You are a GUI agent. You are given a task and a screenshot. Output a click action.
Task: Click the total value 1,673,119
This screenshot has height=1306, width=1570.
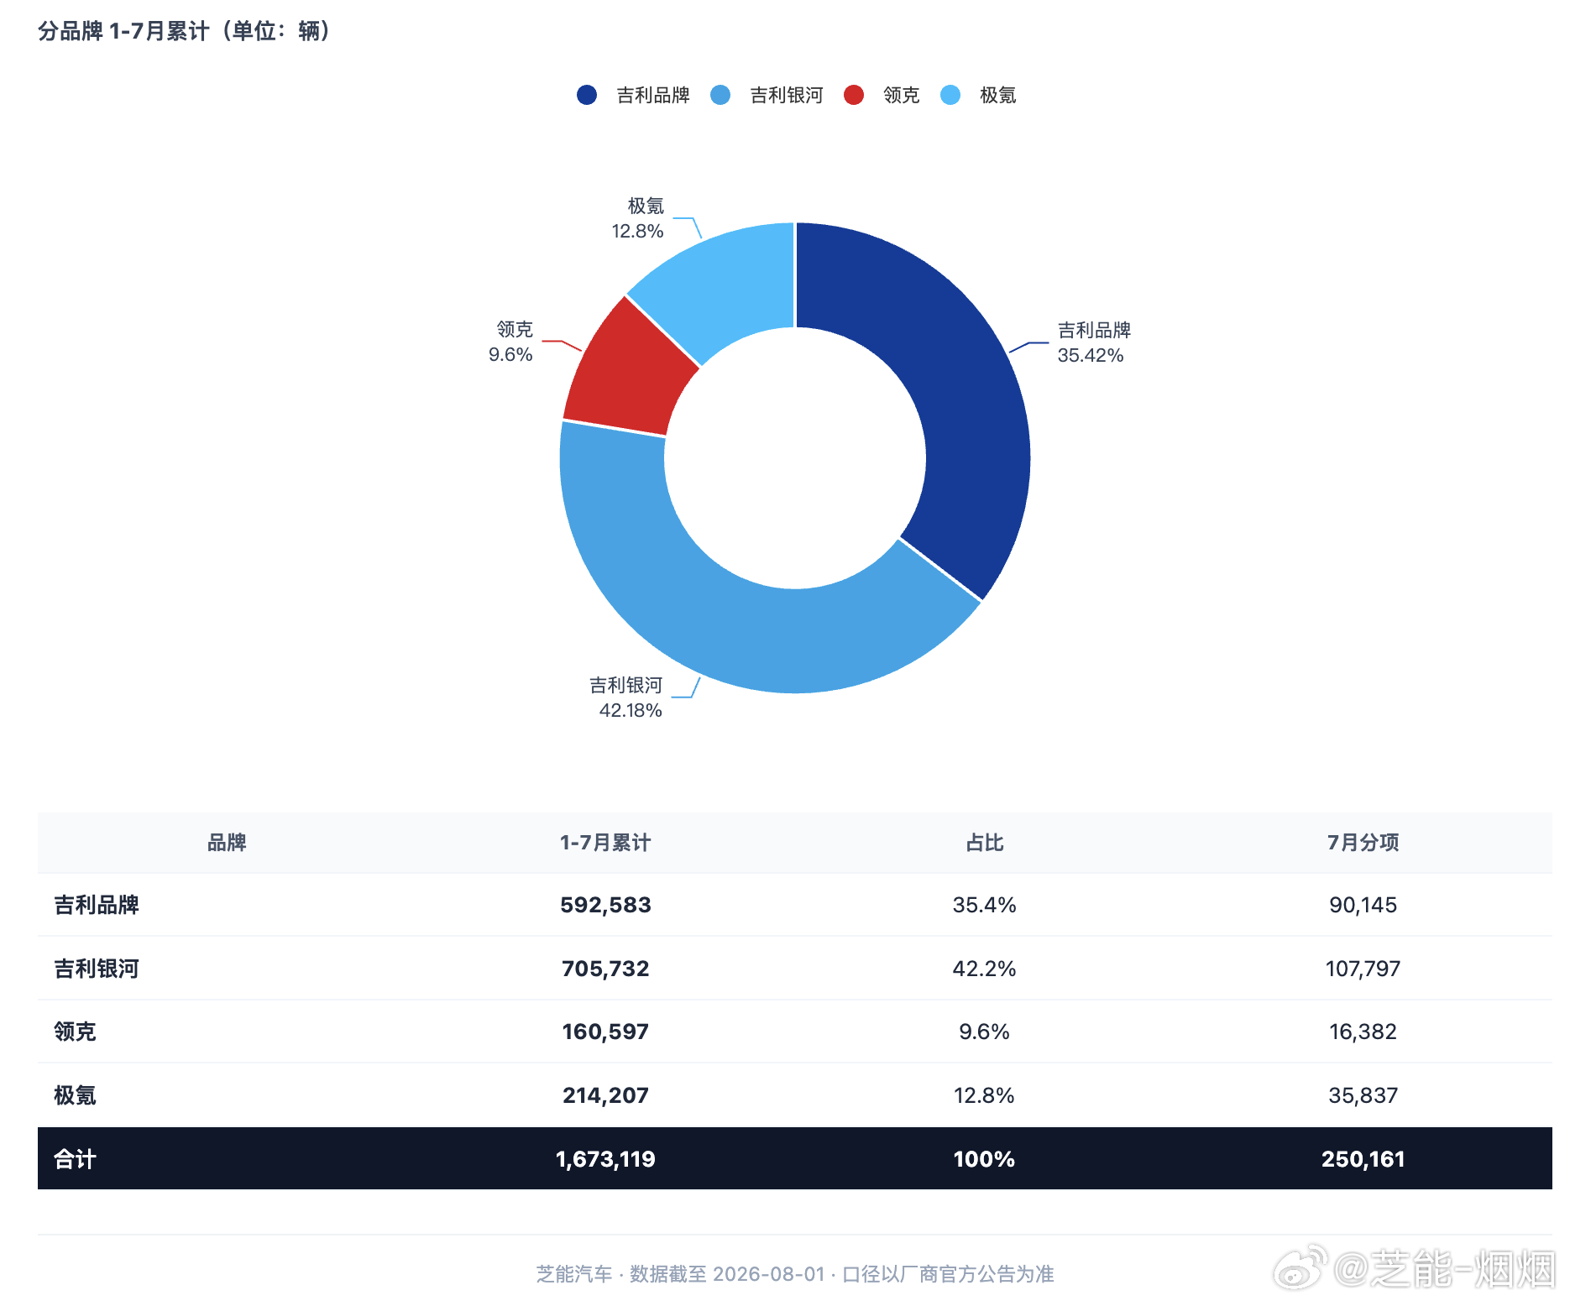tap(605, 1159)
